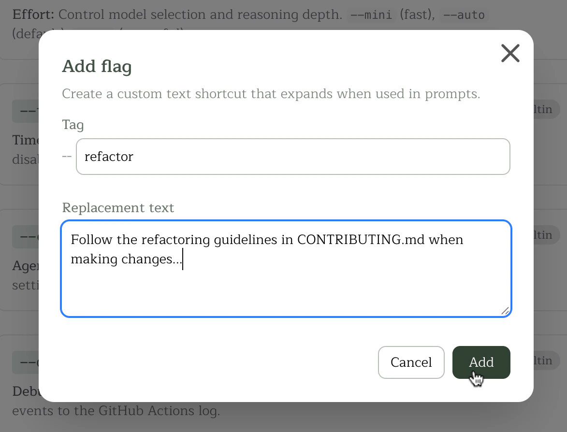Image resolution: width=567 pixels, height=432 pixels.
Task: Click the Replacement text label
Action: point(118,207)
